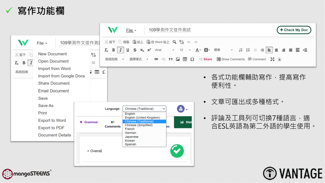This screenshot has width=325, height=183.
Task: Open the Language combo box
Action: tap(144, 109)
